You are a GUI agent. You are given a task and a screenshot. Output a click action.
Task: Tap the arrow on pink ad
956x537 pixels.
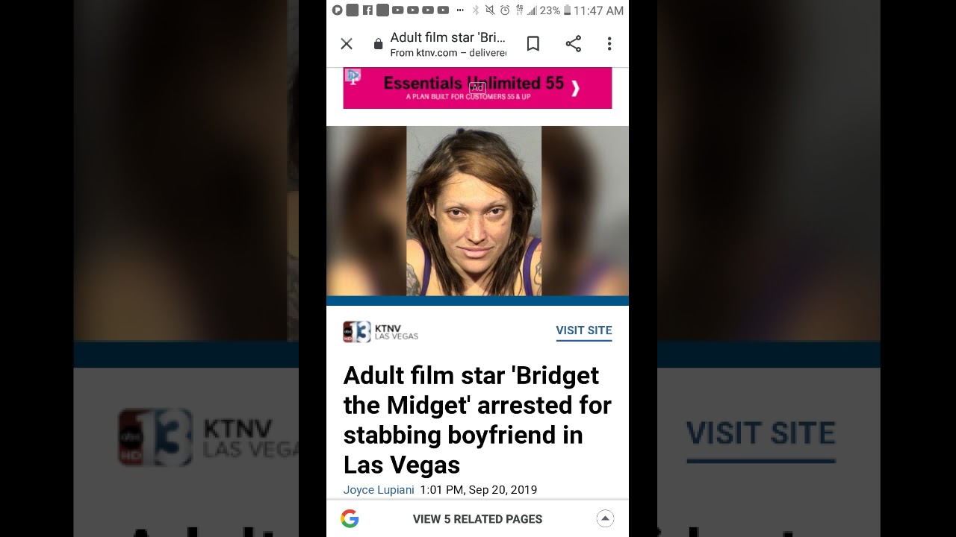point(575,89)
